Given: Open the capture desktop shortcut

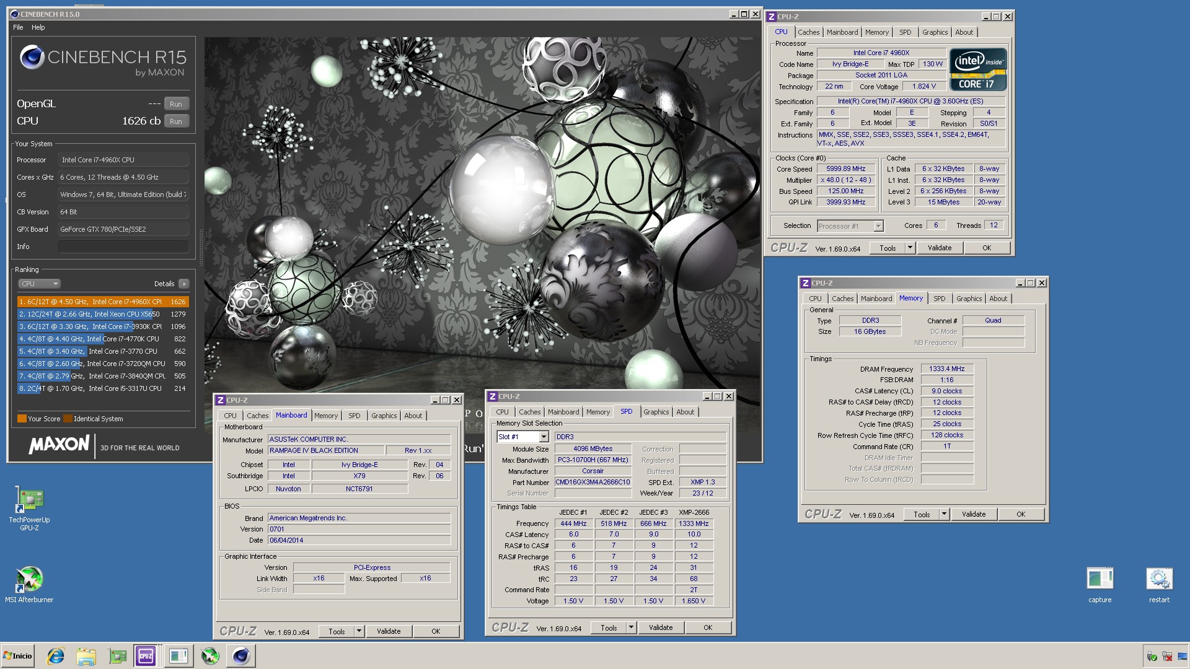Looking at the screenshot, I should point(1100,584).
